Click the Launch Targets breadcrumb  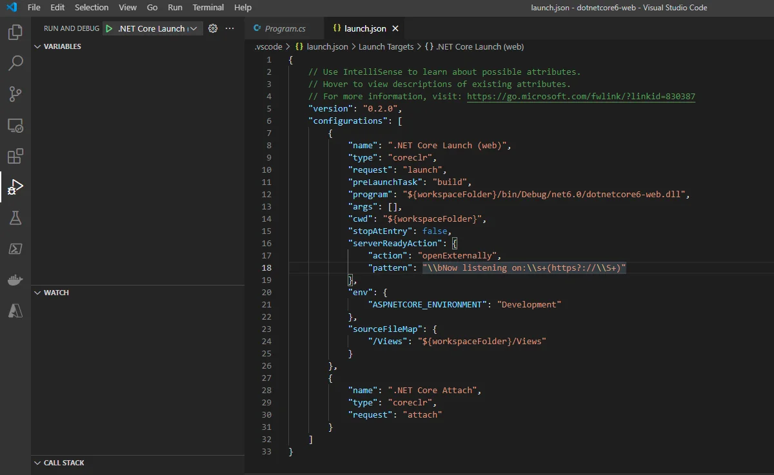tap(386, 46)
